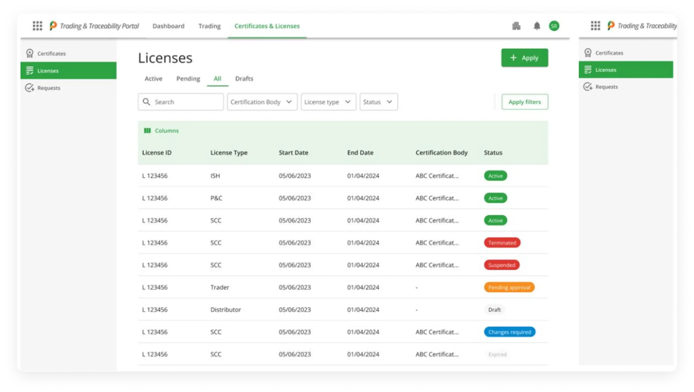
Task: Open the SR user avatar menu
Action: pyautogui.click(x=554, y=26)
